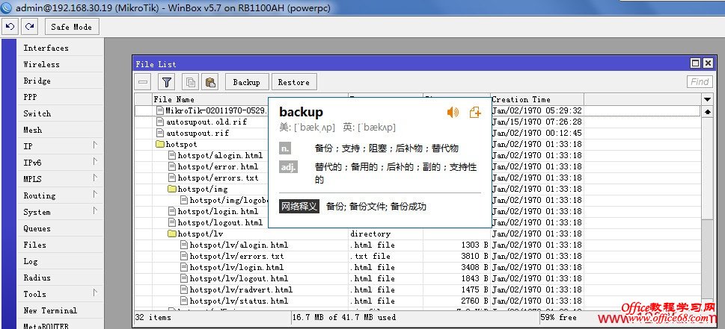Click hotspot/logout.html file icon

pyautogui.click(x=172, y=222)
